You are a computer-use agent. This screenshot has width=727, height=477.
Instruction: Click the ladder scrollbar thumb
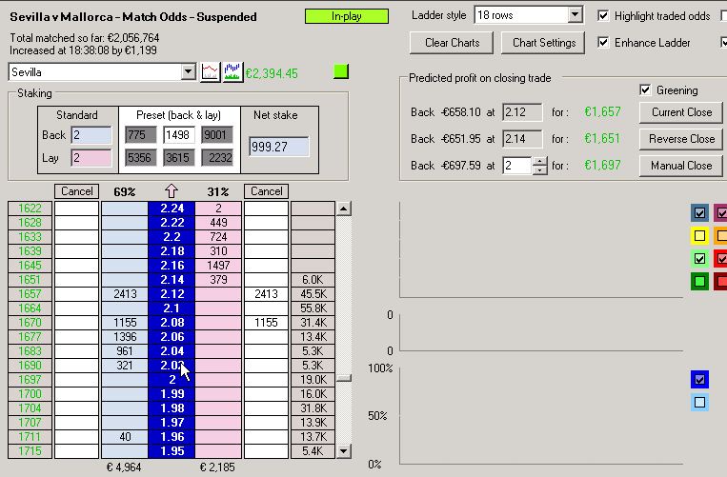pos(344,378)
